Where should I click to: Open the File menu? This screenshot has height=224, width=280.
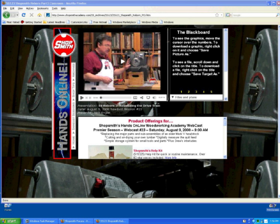coord(5,8)
